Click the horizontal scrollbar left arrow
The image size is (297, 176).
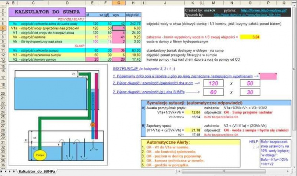pos(179,172)
